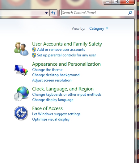Click the Appearance and Personalization monitor icon
This screenshot has height=163, width=139.
21,70
